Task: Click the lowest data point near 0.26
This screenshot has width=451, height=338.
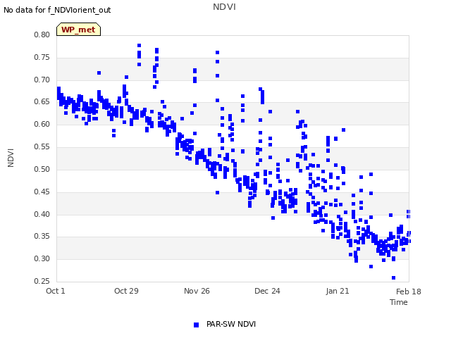Action: click(x=393, y=277)
